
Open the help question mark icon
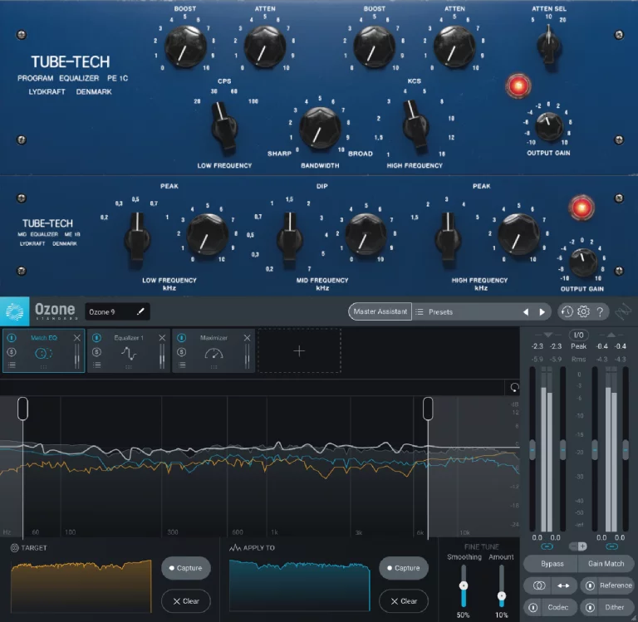point(600,311)
